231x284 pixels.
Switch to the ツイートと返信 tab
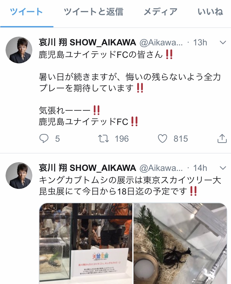[93, 12]
